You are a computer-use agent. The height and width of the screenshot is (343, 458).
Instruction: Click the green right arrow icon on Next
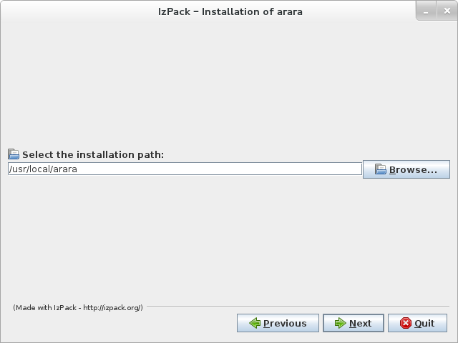pos(340,324)
